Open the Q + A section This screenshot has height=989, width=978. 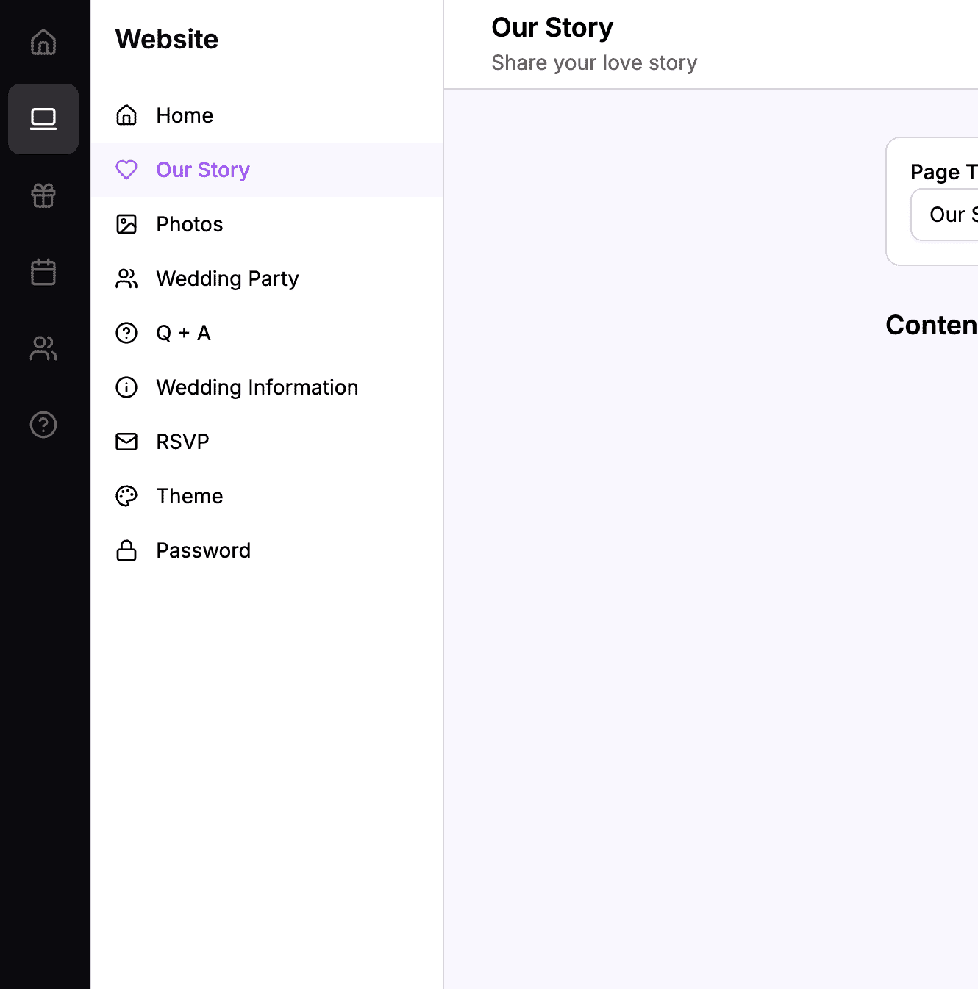point(183,333)
